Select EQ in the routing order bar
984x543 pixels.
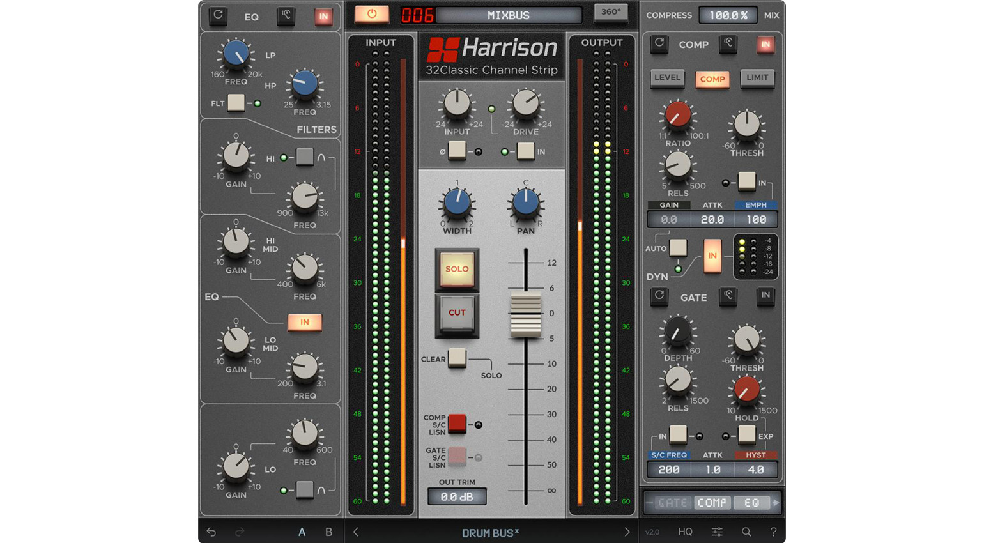point(751,503)
